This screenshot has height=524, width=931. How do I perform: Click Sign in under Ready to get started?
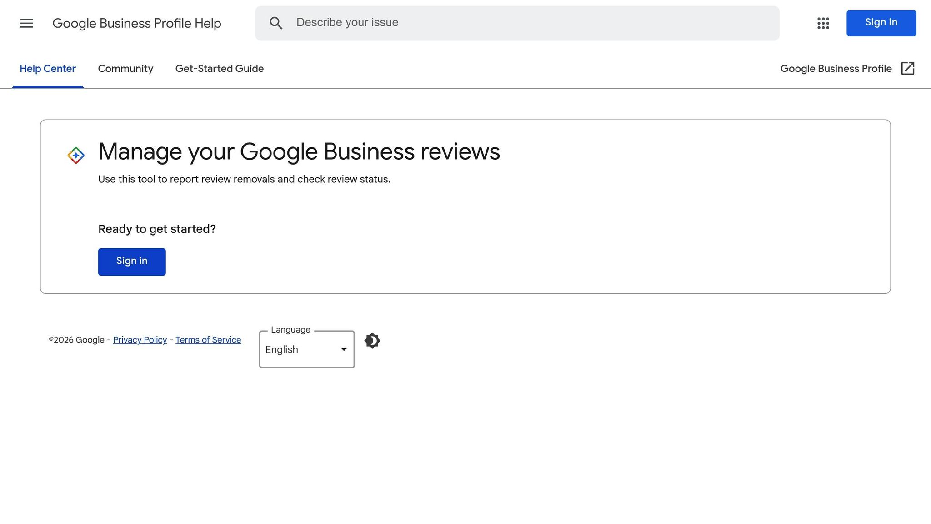132,262
